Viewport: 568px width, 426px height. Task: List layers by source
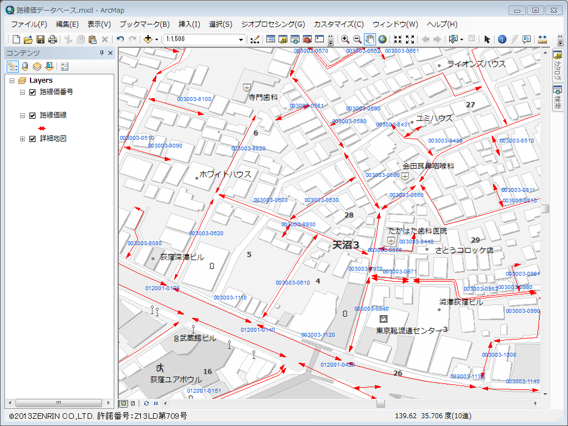25,67
